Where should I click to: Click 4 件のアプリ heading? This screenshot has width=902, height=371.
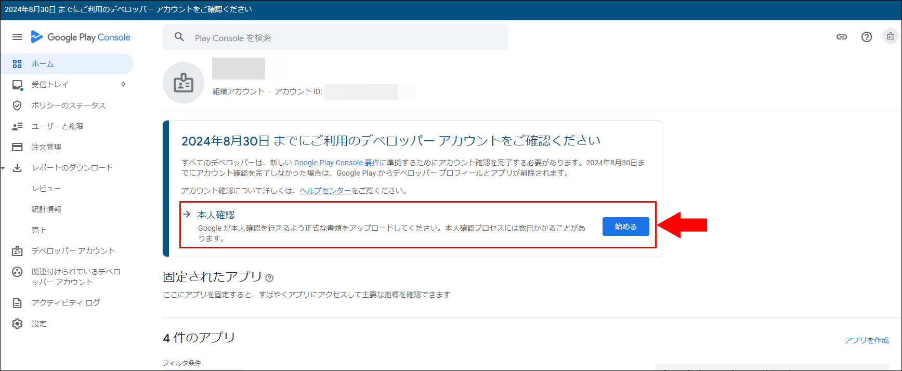click(199, 338)
